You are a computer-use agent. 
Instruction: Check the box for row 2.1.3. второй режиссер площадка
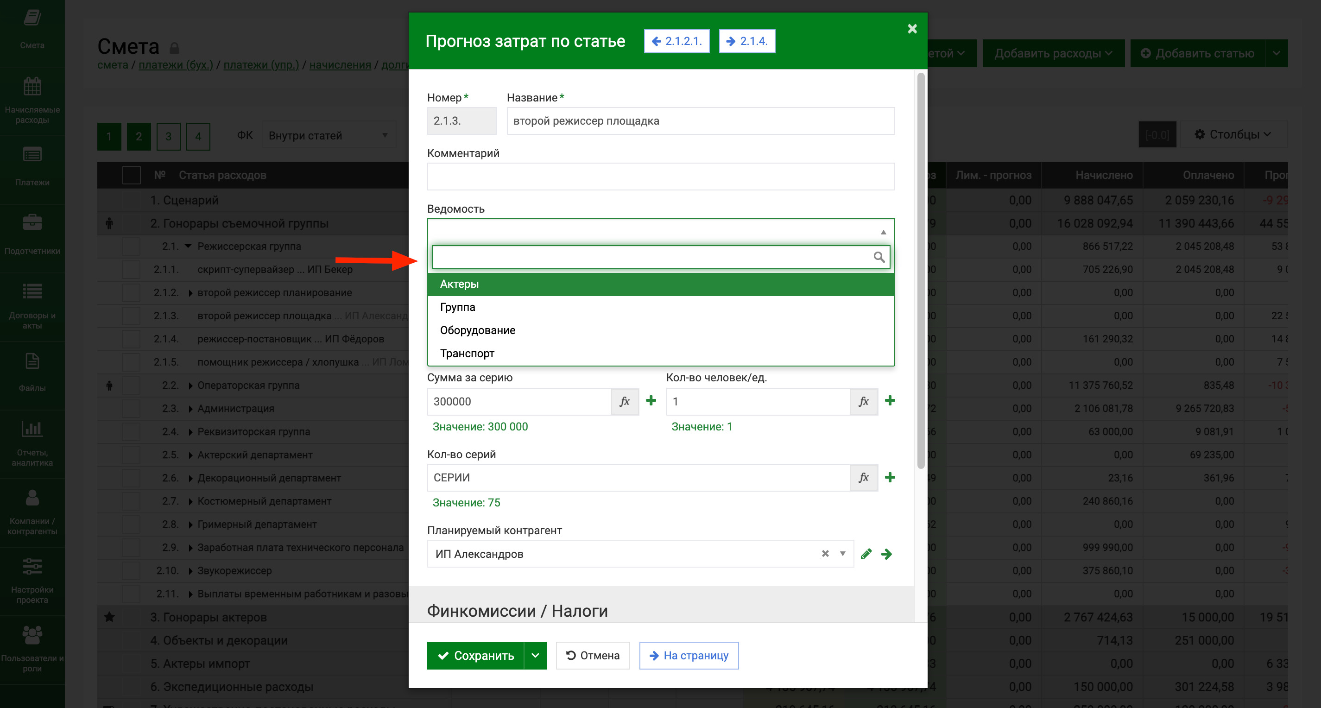pyautogui.click(x=131, y=316)
